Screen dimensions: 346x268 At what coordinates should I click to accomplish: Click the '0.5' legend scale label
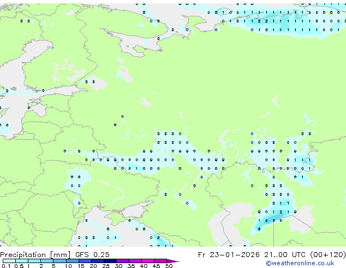pos(19,266)
